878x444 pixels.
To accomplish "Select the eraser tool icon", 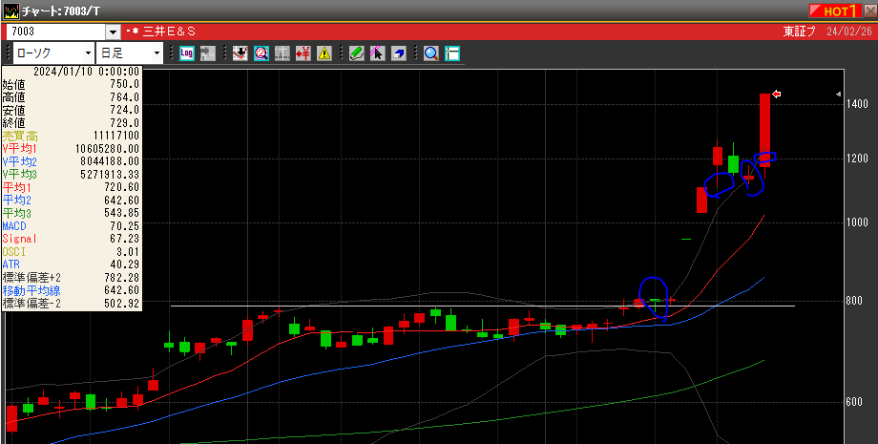I will tap(398, 53).
